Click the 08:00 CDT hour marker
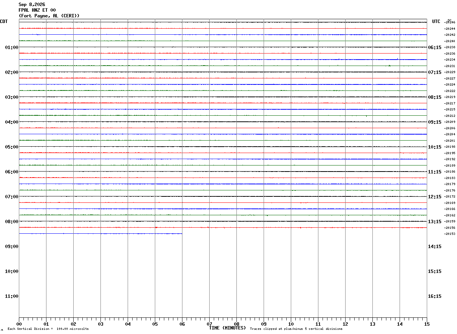Image resolution: width=457 pixels, height=334 pixels. pyautogui.click(x=12, y=222)
